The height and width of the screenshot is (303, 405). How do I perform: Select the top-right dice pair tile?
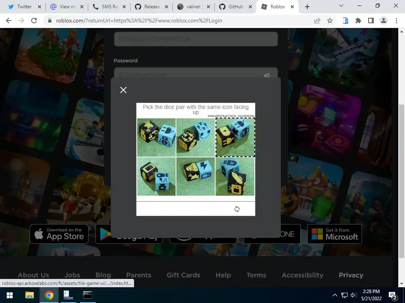tap(235, 137)
